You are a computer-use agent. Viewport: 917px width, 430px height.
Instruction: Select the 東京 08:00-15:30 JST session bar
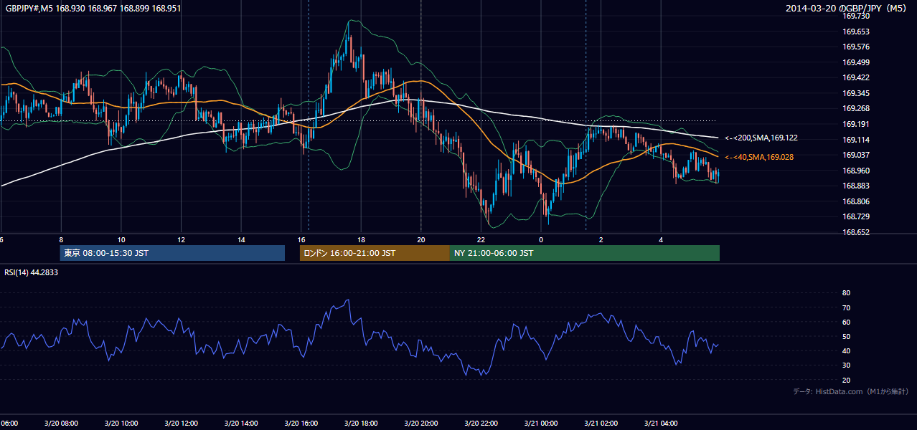(172, 253)
